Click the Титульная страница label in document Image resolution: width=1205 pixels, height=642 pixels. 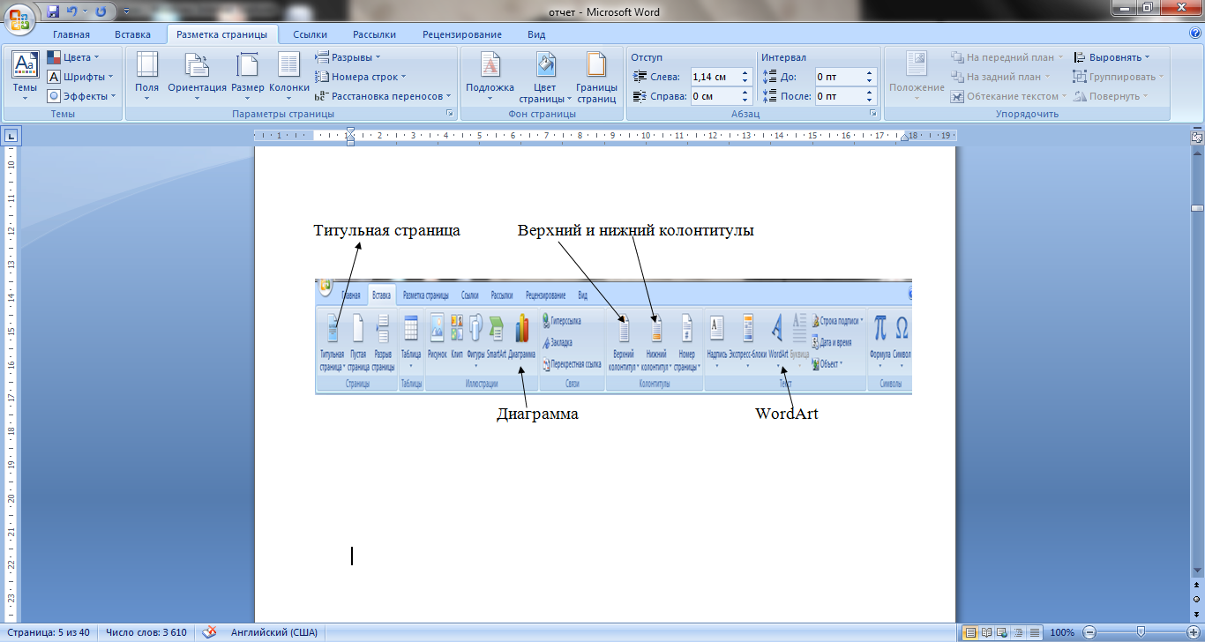(387, 231)
